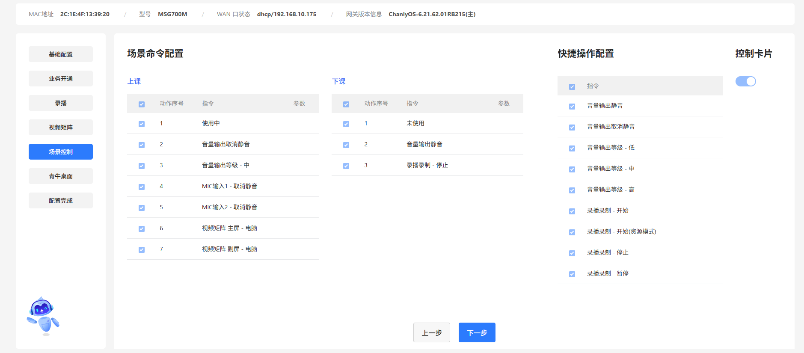Toggle the 控制卡片 switch off
The image size is (804, 353).
point(745,81)
